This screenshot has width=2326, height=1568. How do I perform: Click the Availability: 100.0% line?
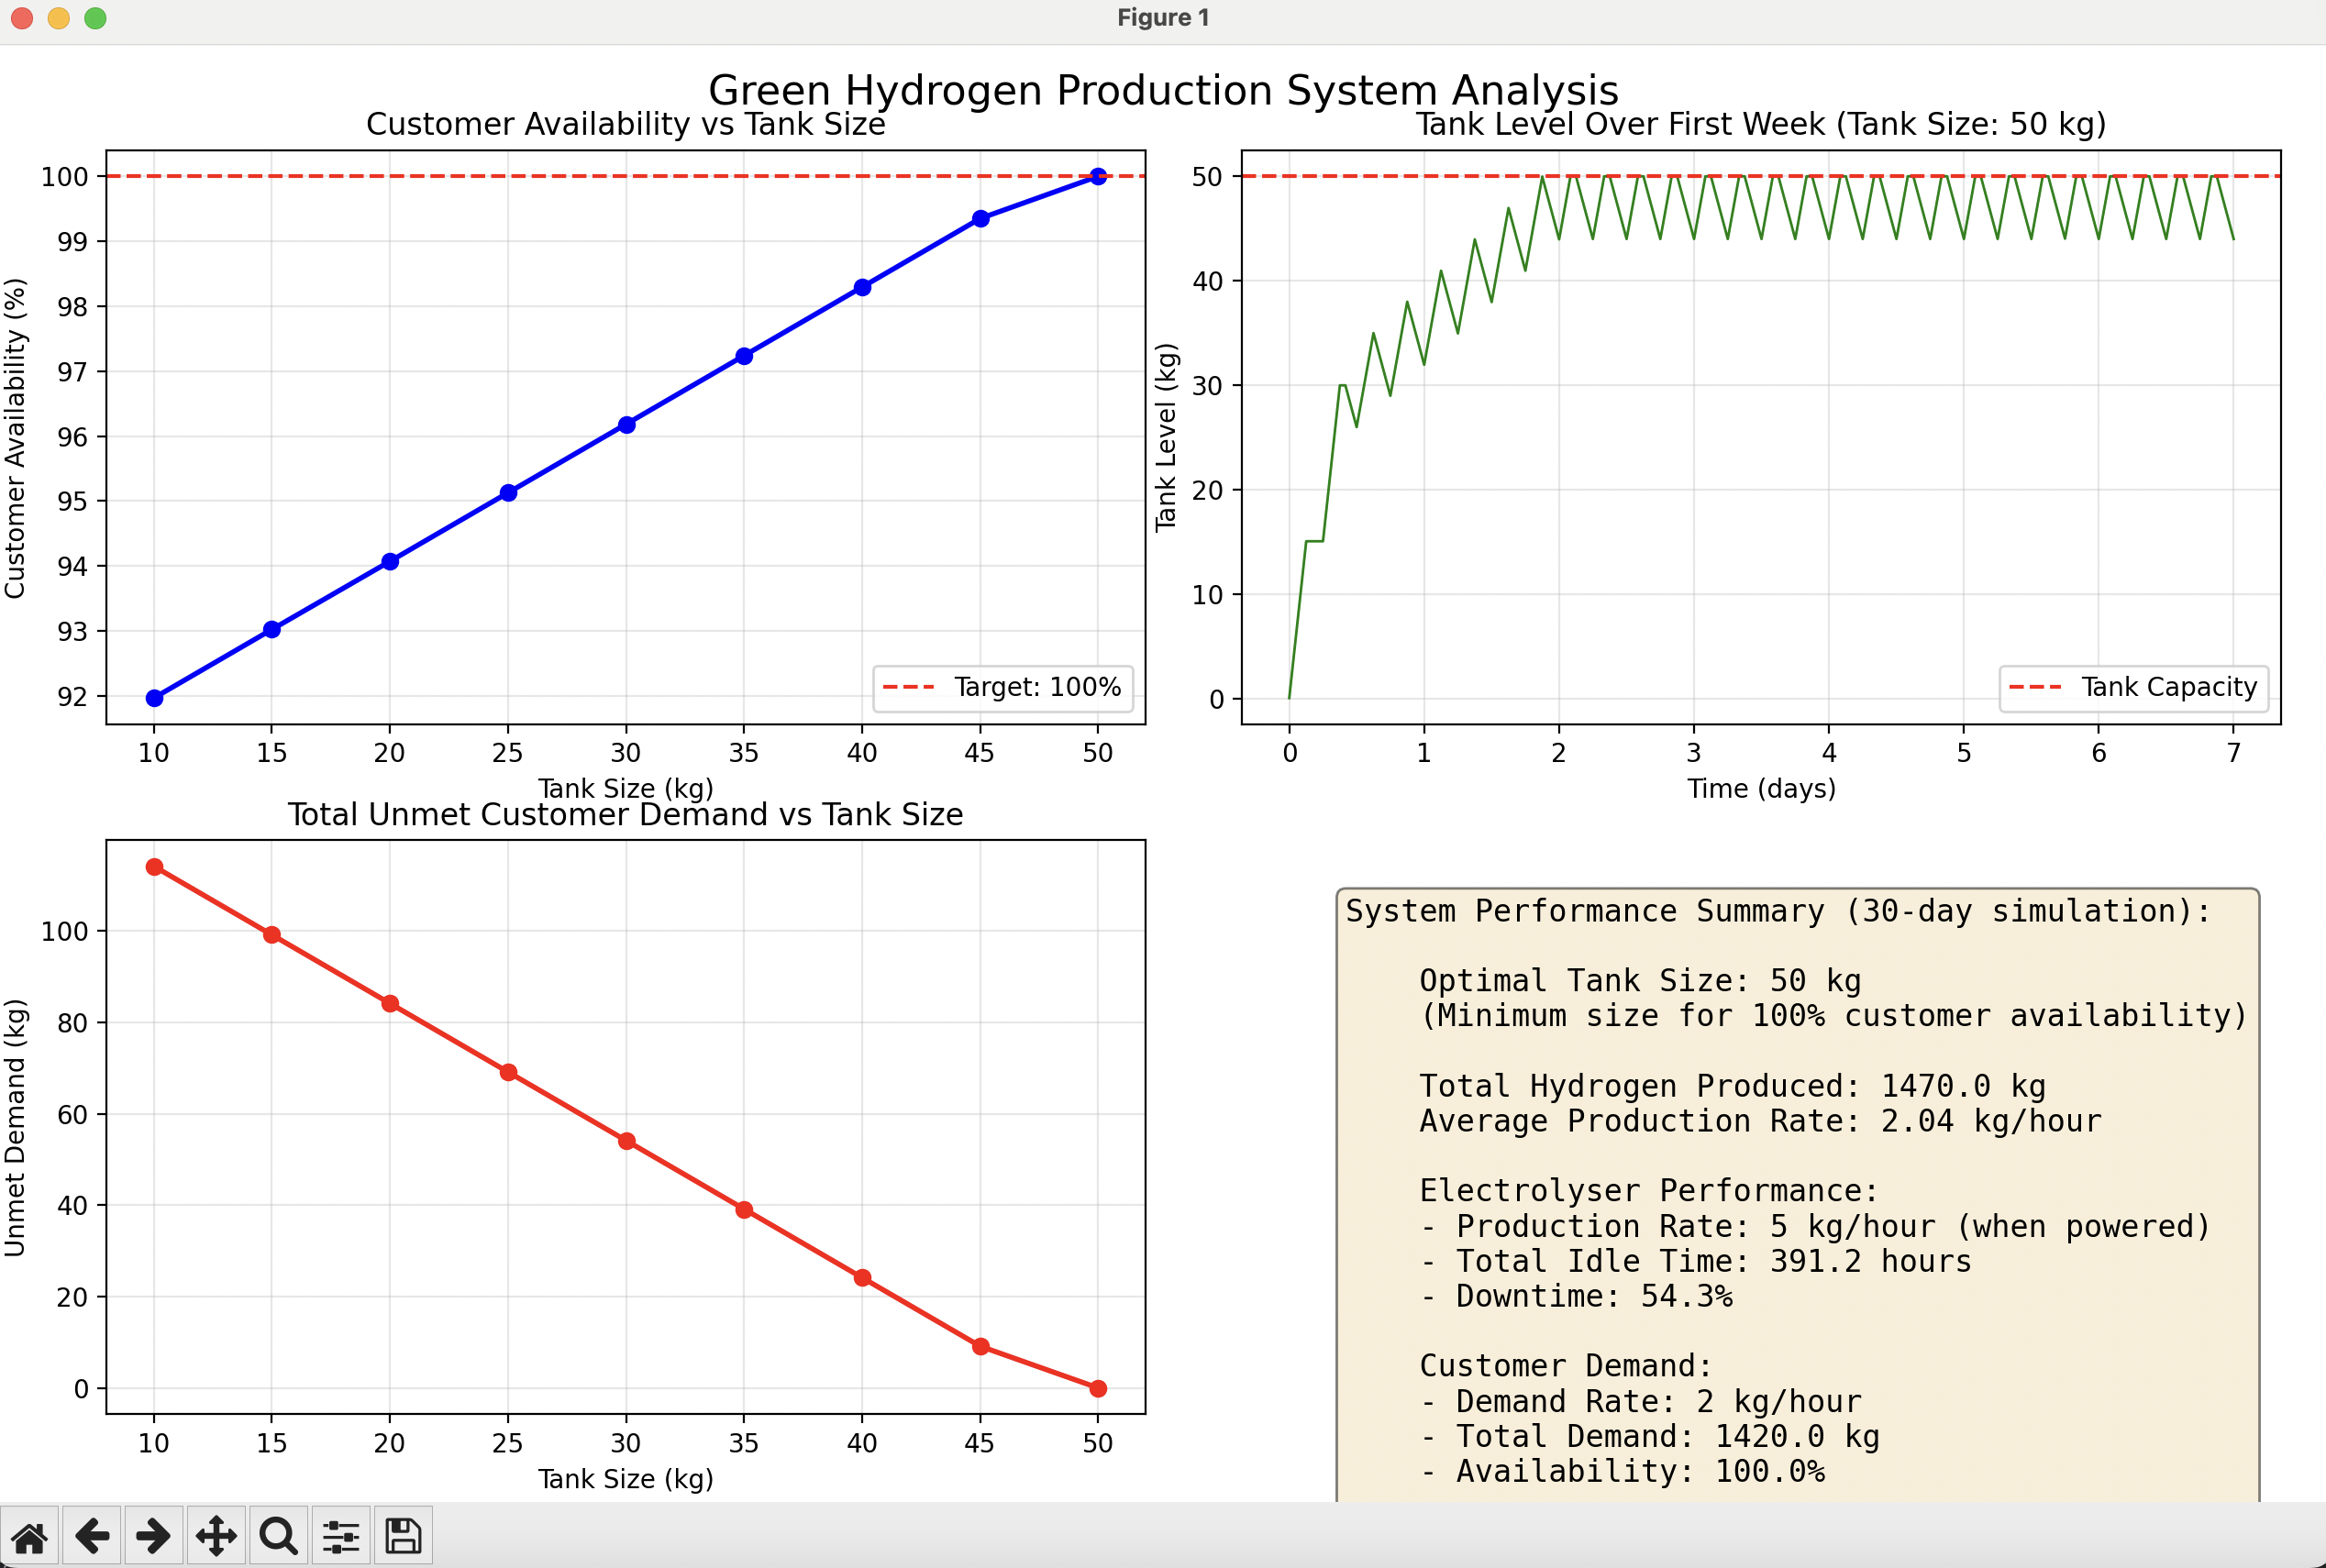click(1622, 1471)
